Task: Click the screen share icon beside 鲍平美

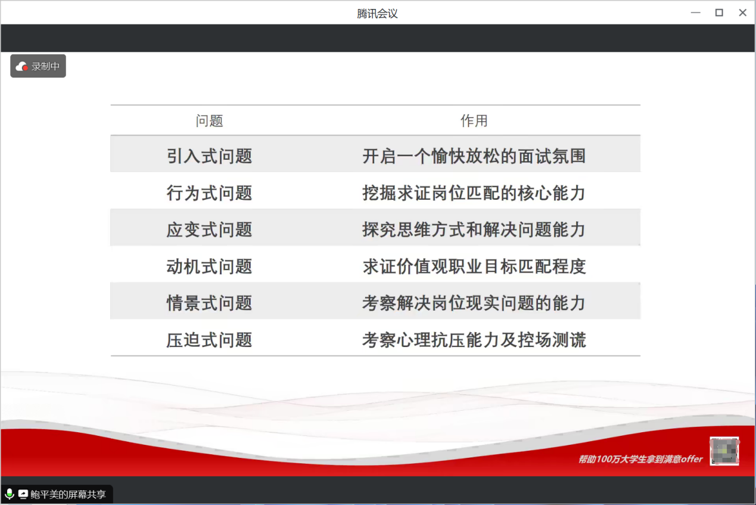Action: (23, 494)
